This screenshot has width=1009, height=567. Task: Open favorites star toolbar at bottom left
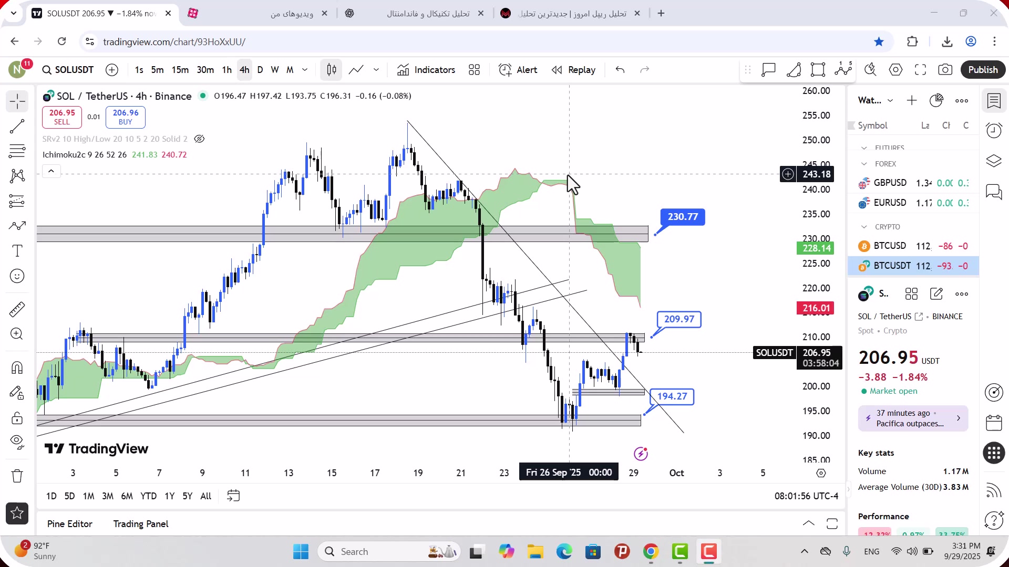17,513
